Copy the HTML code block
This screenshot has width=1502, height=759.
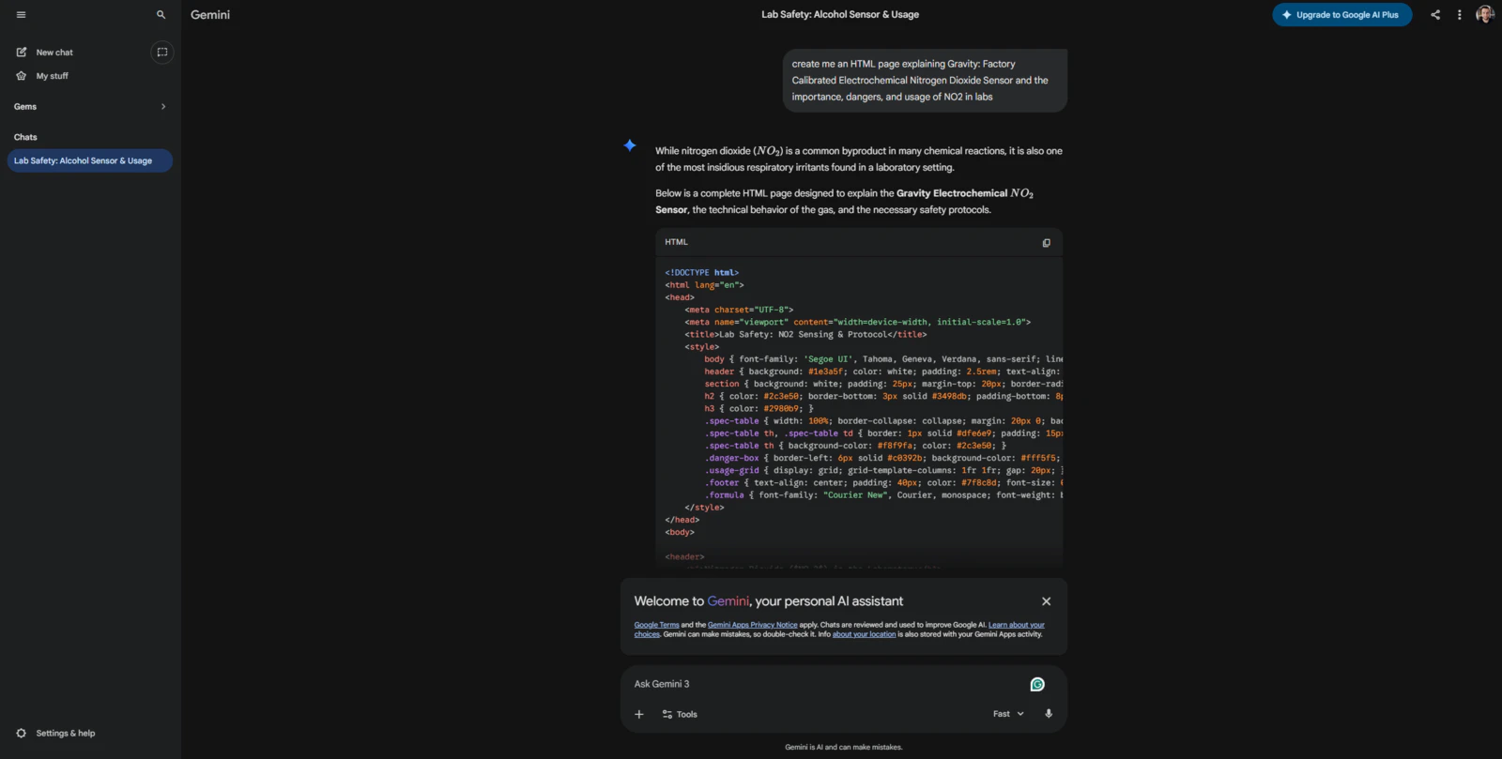[1047, 243]
